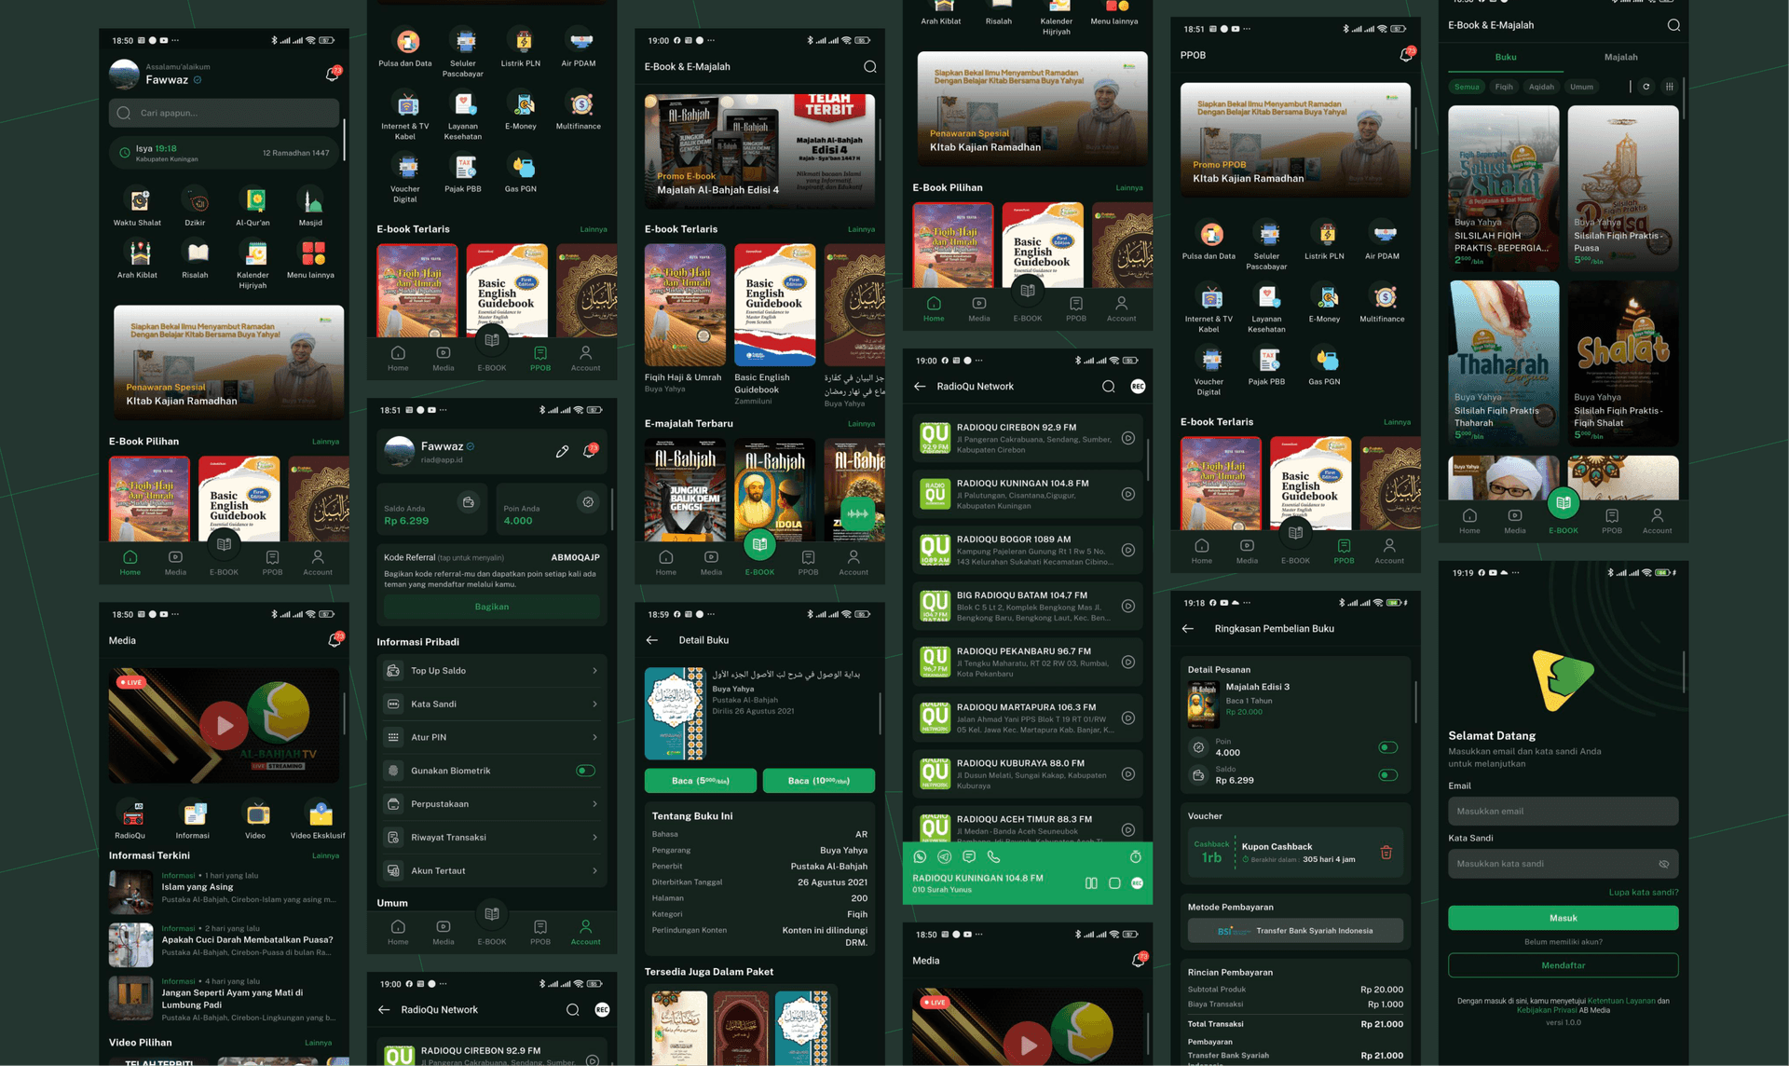This screenshot has width=1789, height=1066.
Task: Open the Akun Tertaut row chevron
Action: pos(594,871)
